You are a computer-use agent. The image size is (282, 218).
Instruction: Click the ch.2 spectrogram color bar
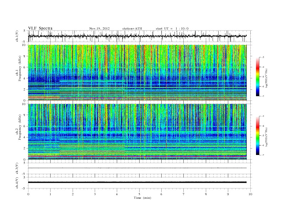(257, 135)
